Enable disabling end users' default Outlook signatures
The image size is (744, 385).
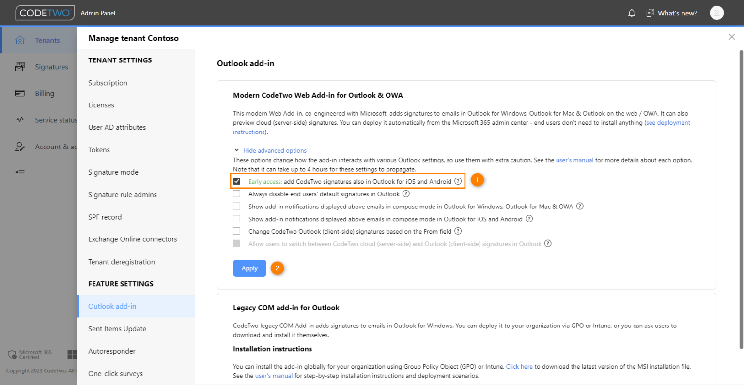point(237,193)
